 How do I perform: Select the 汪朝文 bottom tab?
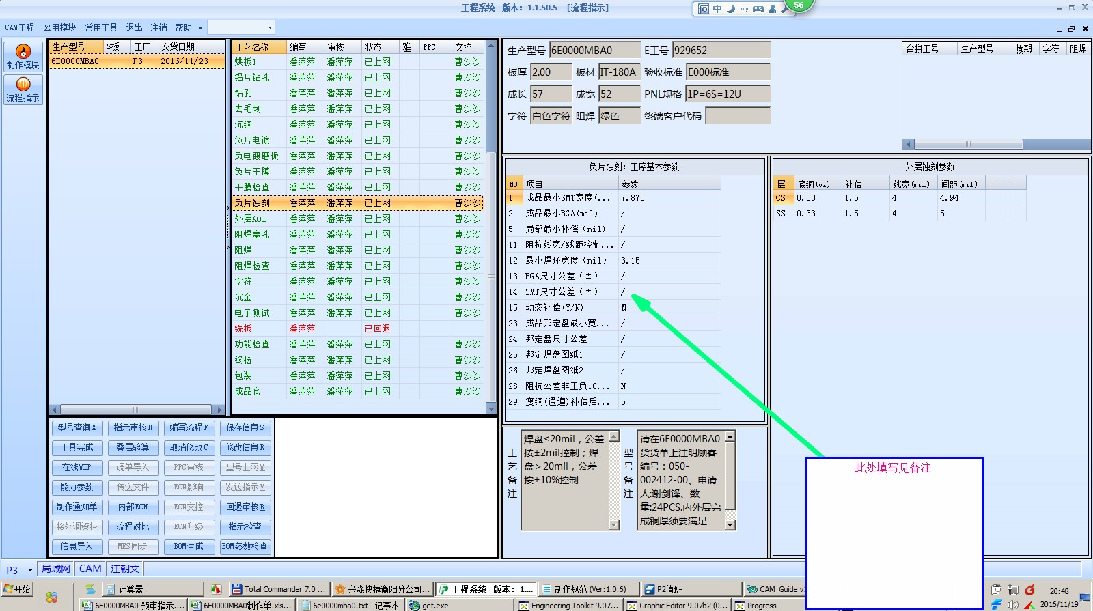[125, 569]
